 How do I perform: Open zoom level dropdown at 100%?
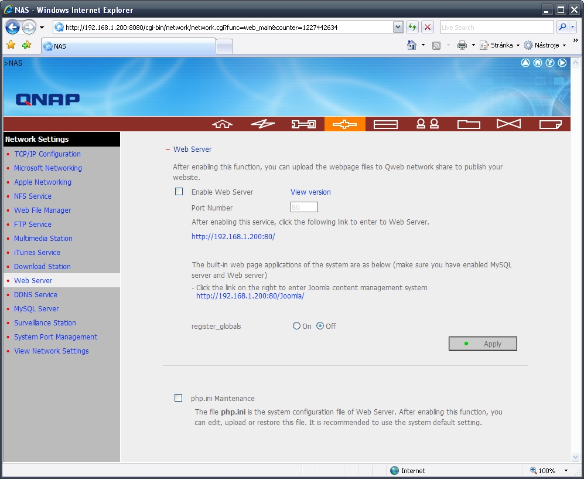coord(566,470)
